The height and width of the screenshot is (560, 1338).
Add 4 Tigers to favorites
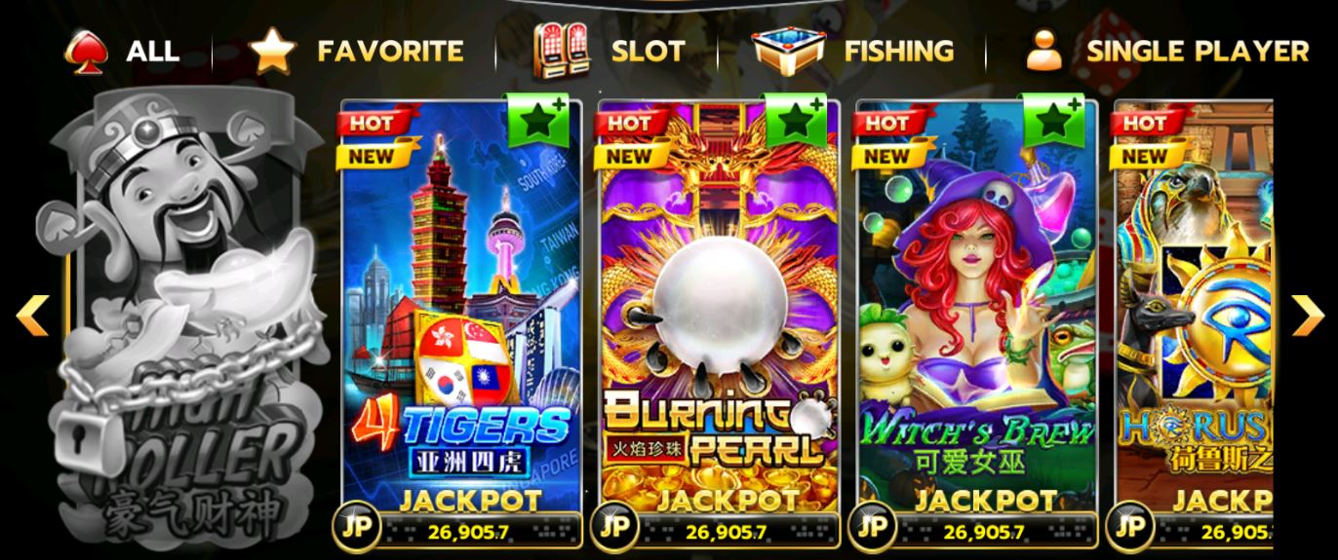pyautogui.click(x=537, y=121)
